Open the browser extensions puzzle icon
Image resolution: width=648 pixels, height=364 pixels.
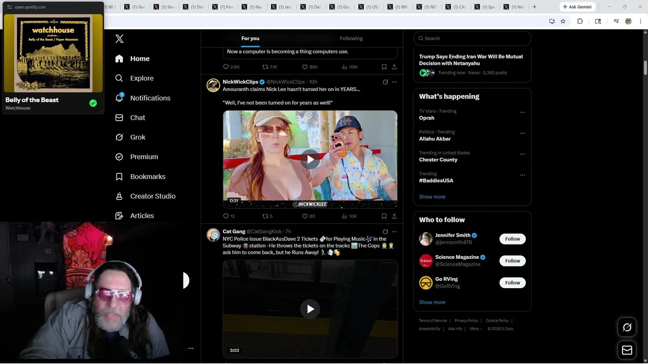pos(580,21)
